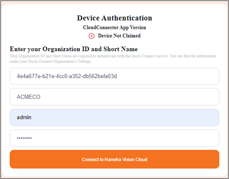
Task: Click empty white area below the orange button
Action: point(114,172)
